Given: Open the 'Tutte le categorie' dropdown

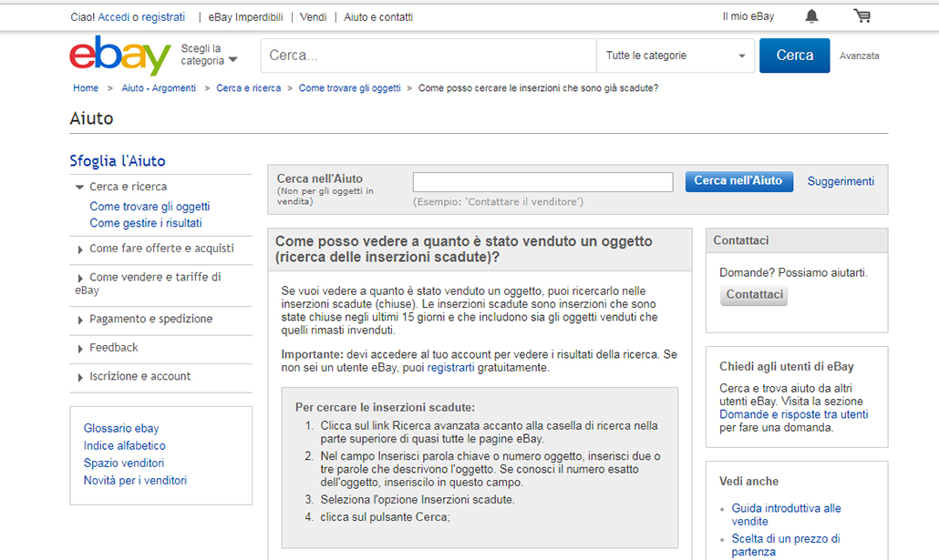Looking at the screenshot, I should click(675, 56).
